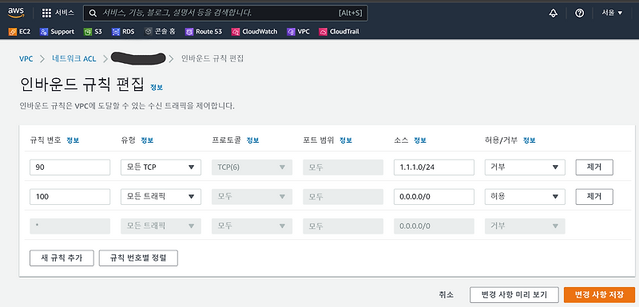Click 규칙 번호별 정렬 button
639x307 pixels.
[x=138, y=258]
